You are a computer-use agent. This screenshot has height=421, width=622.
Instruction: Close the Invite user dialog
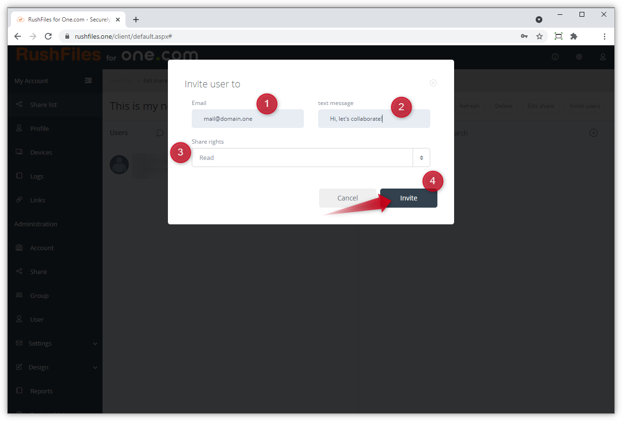(433, 83)
